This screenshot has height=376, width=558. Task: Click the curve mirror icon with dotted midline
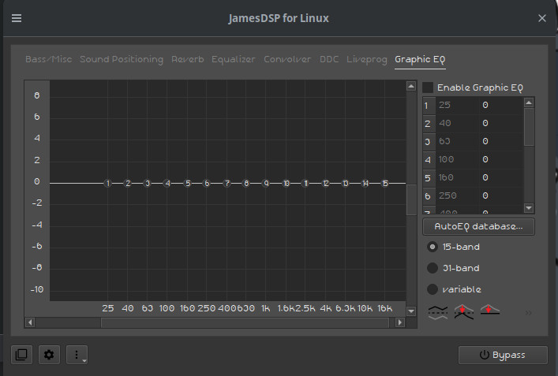(438, 312)
